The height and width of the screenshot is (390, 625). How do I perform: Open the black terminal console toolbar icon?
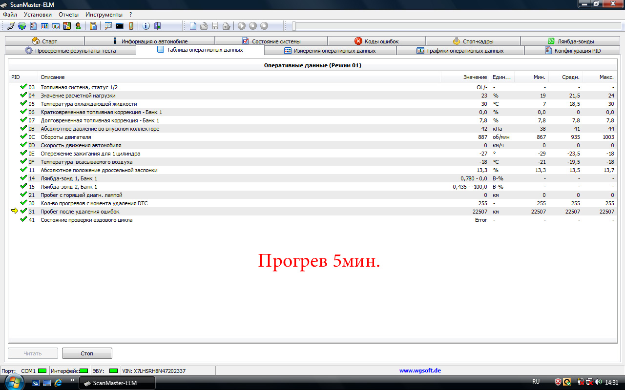point(119,26)
